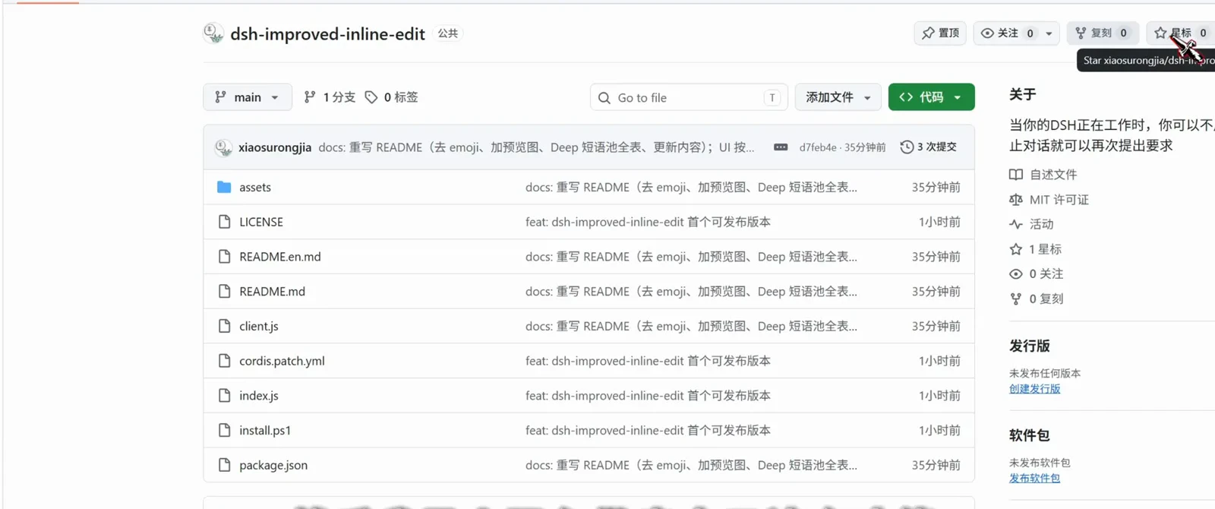This screenshot has height=509, width=1215.
Task: Click the committer avatar in latest commit bar
Action: click(x=223, y=147)
